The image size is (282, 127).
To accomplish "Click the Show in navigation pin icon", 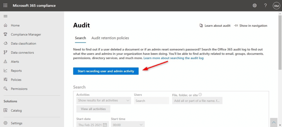I will [236, 25].
